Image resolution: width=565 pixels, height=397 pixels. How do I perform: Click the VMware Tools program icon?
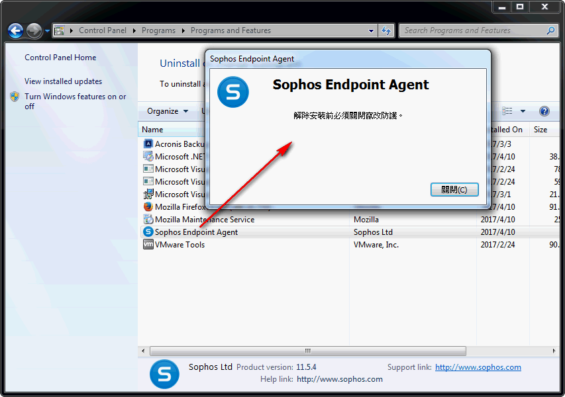(x=148, y=244)
